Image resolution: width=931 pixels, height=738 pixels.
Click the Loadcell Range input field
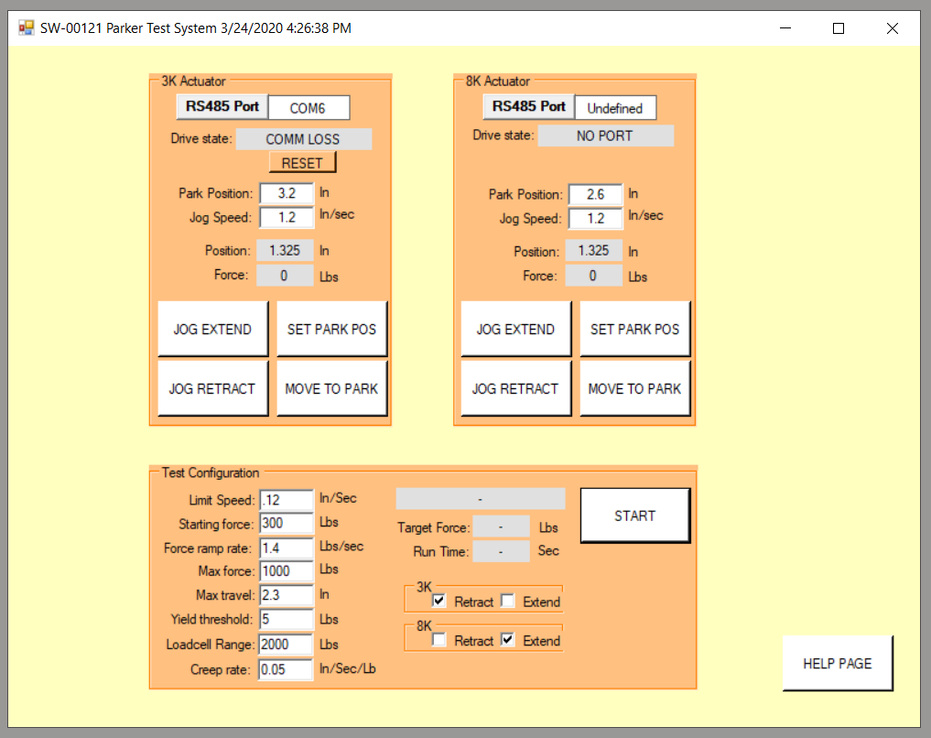(287, 645)
